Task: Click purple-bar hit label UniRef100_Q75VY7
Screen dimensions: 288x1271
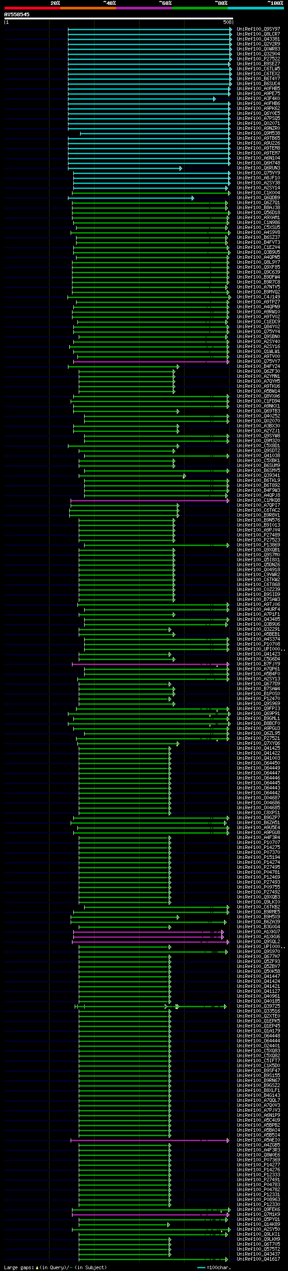Action: (x=258, y=361)
